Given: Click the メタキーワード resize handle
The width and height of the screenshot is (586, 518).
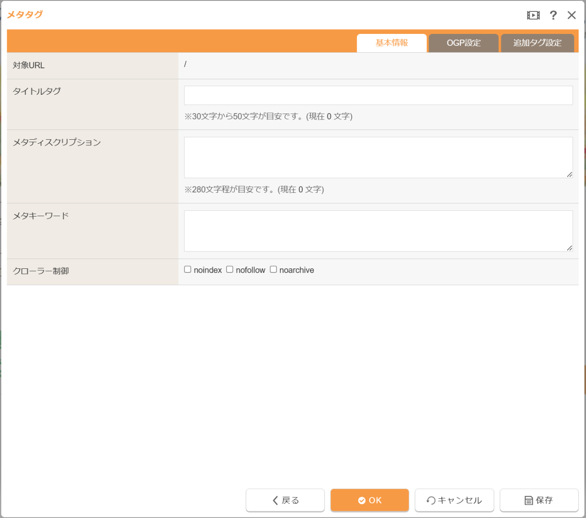Looking at the screenshot, I should 569,248.
